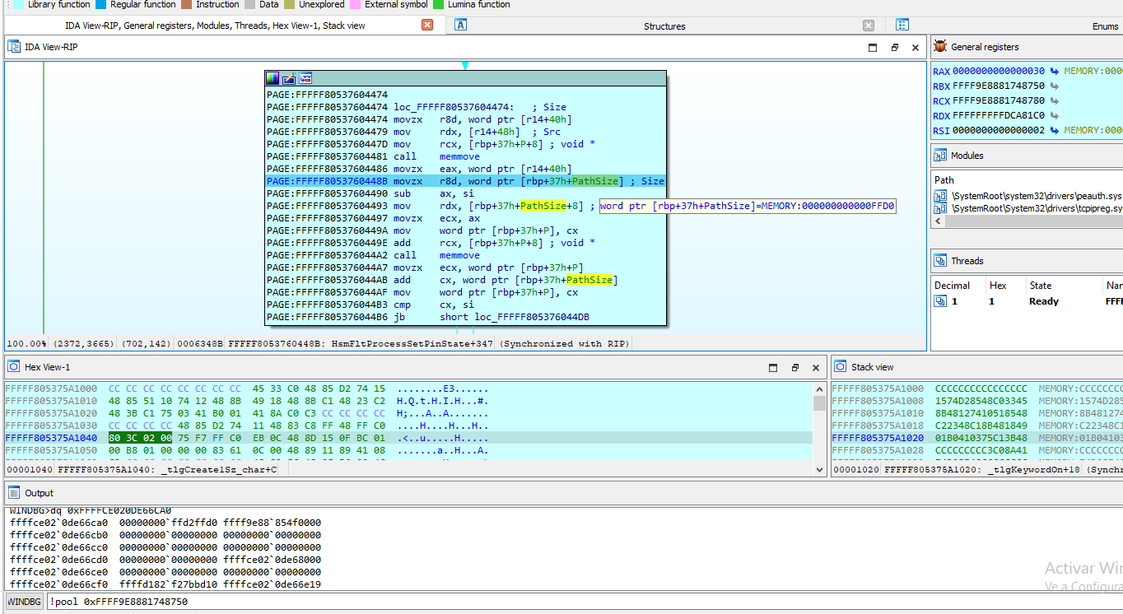Select stack row FFFFF805375A1020

(x=976, y=438)
